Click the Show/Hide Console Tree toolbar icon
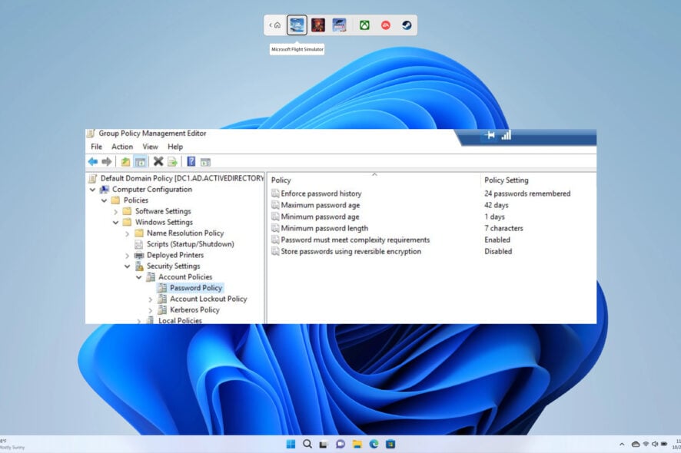 (141, 161)
